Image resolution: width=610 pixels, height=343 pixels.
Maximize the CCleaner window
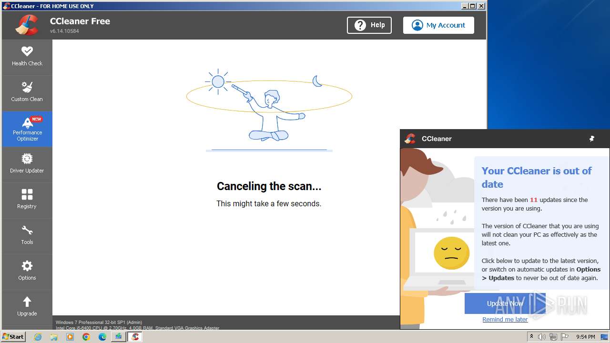tap(472, 6)
